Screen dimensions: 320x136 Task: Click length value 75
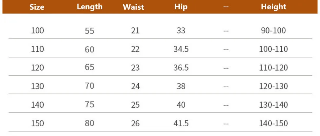(90, 105)
